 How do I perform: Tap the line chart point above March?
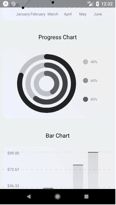pyautogui.click(x=53, y=2)
